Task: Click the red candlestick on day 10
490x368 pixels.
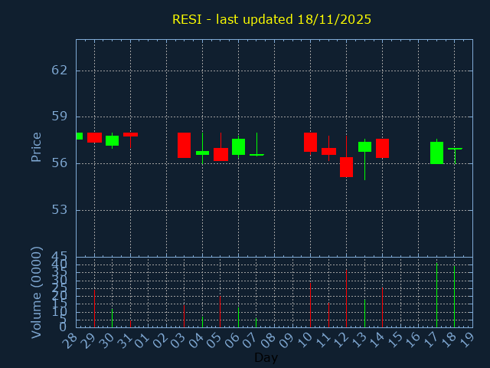Action: point(310,142)
